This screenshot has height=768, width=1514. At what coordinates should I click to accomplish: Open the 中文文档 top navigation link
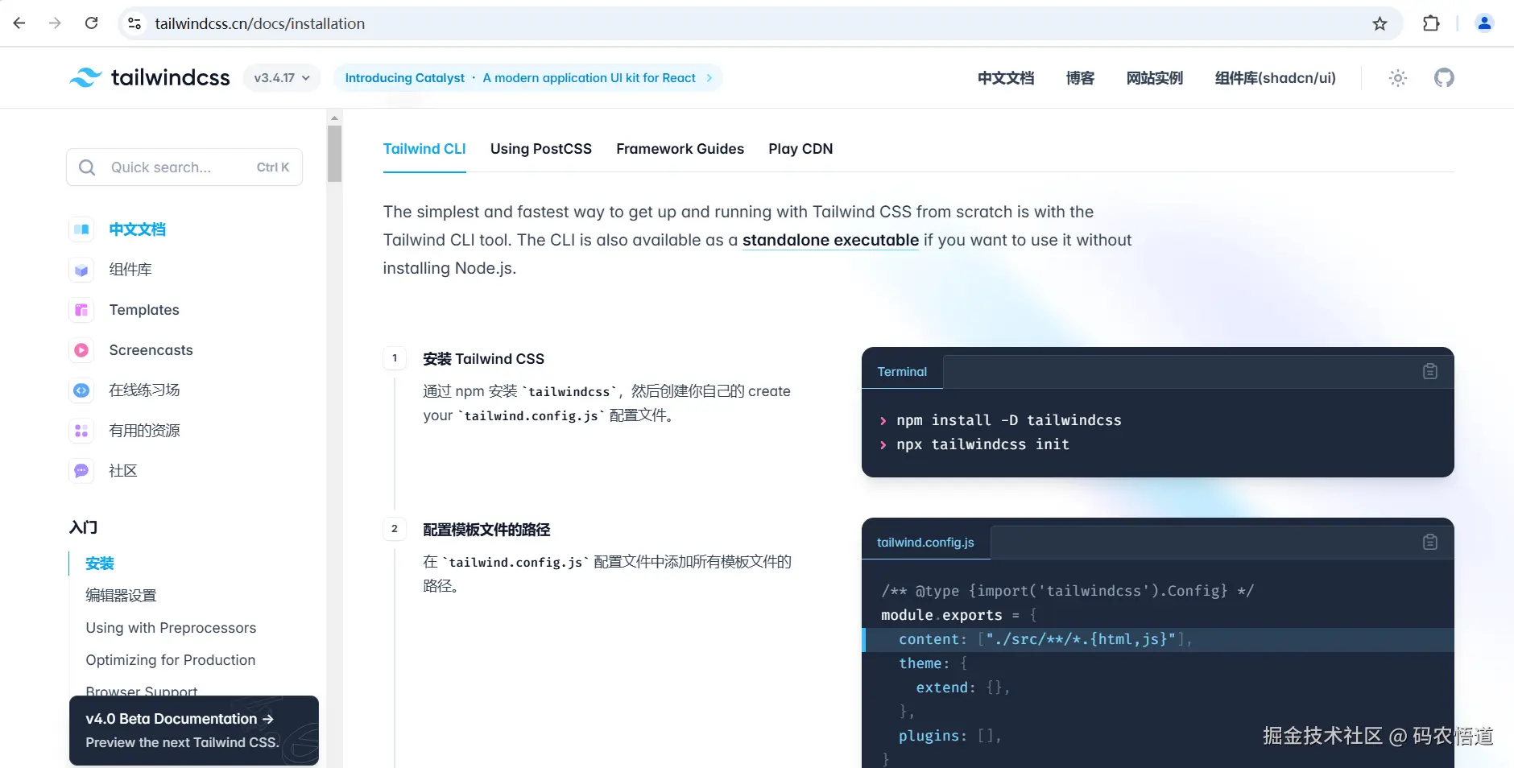coord(1006,78)
